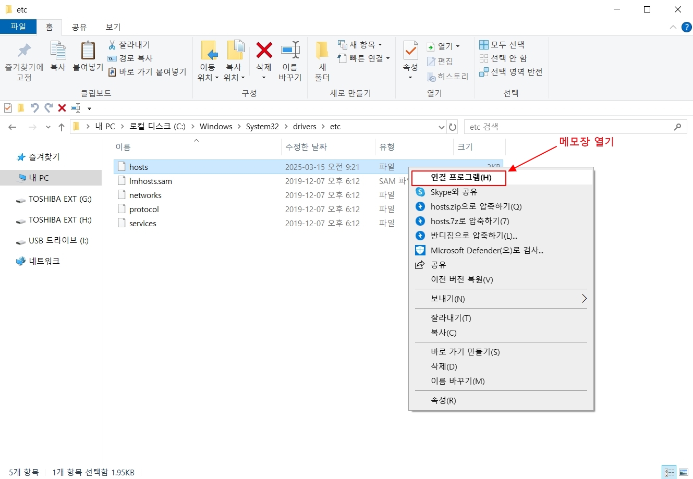The width and height of the screenshot is (693, 479).
Task: Click Invert Selection in ribbon
Action: 511,72
